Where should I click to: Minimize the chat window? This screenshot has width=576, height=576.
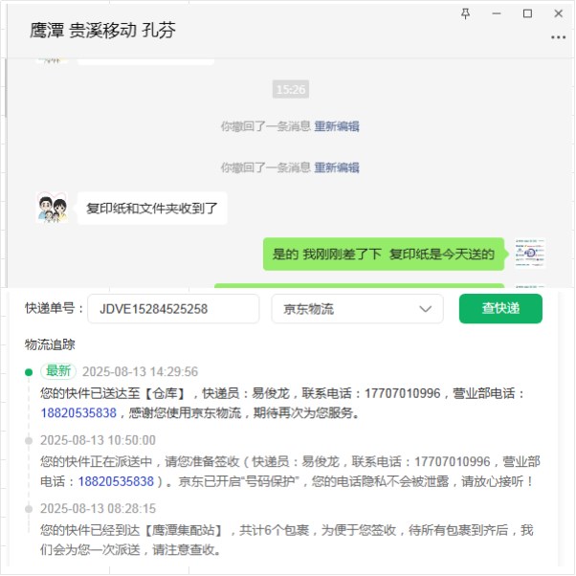[x=497, y=13]
